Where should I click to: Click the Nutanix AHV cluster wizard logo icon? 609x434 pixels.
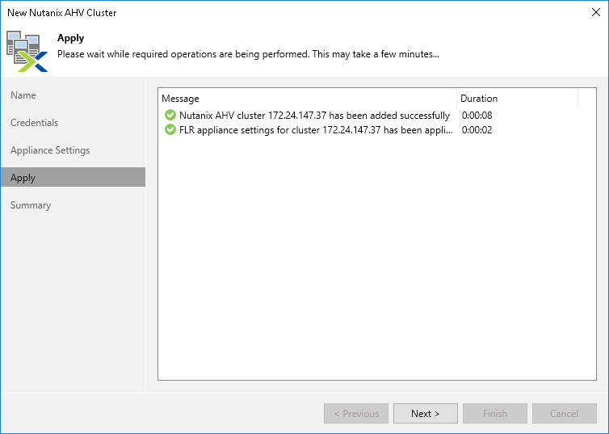point(27,51)
